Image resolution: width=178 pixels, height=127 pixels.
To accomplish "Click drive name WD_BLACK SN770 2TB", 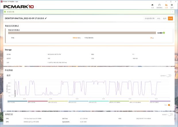I will click(54, 54).
